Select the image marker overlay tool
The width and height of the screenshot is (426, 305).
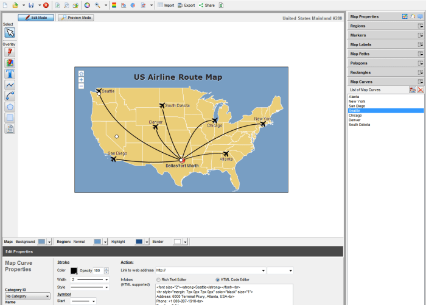coord(10,63)
